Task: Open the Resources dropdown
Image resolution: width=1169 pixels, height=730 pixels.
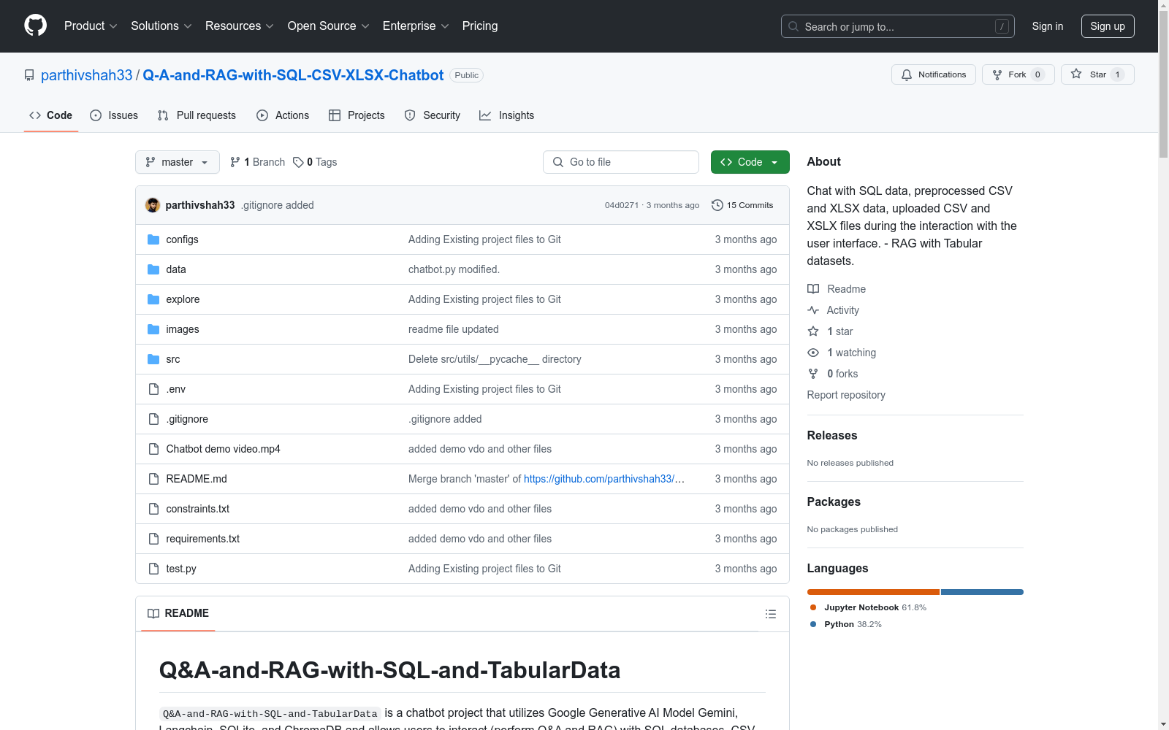Action: [240, 26]
